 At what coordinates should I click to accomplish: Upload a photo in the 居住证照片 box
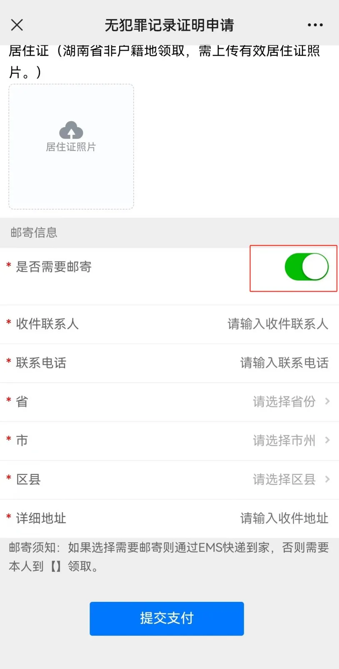[x=71, y=147]
